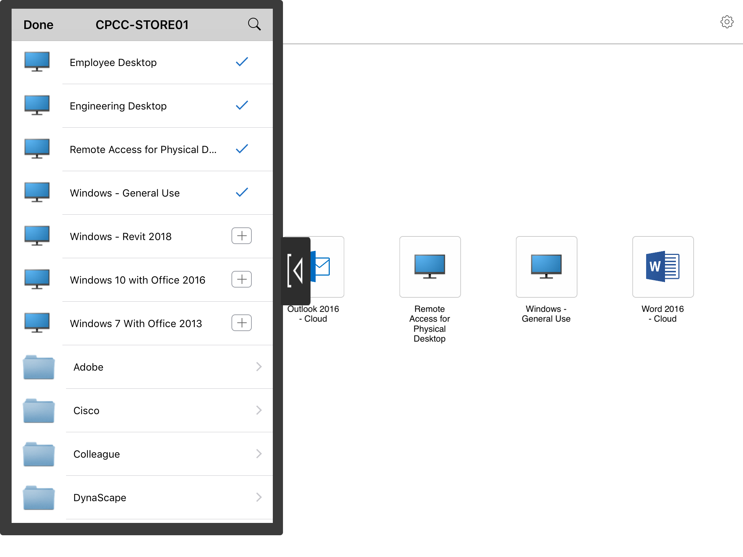Click the Windows 7 With Office 2013 monitor icon
This screenshot has height=557, width=743.
pos(37,323)
